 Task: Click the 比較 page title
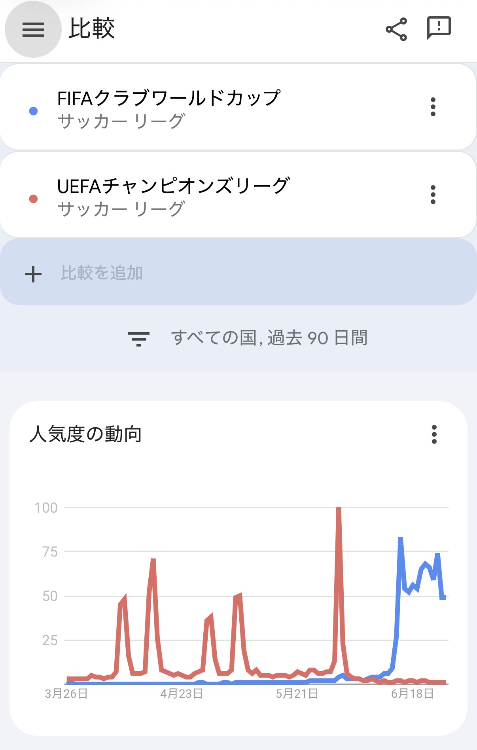click(x=92, y=28)
